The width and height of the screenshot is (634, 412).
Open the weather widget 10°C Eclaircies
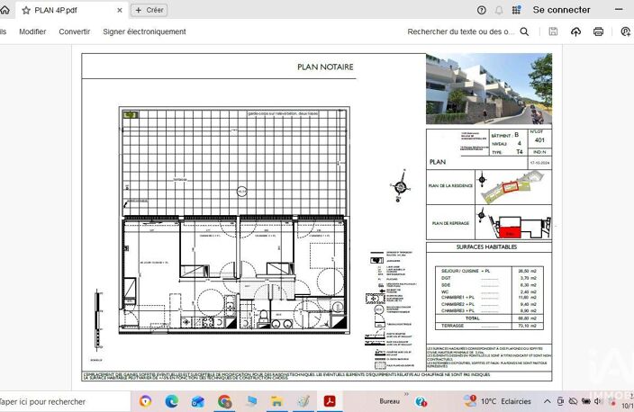(497, 401)
